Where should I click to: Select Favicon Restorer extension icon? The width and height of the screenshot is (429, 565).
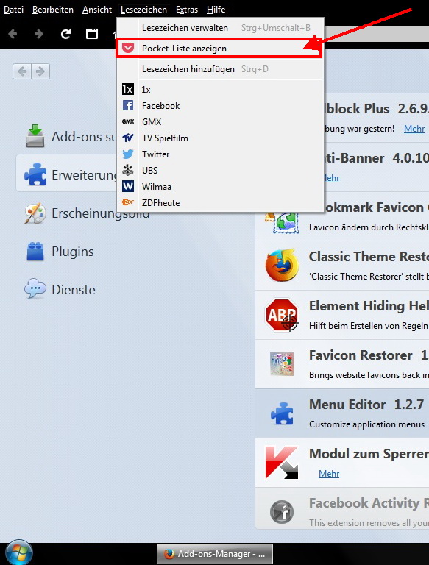[282, 364]
